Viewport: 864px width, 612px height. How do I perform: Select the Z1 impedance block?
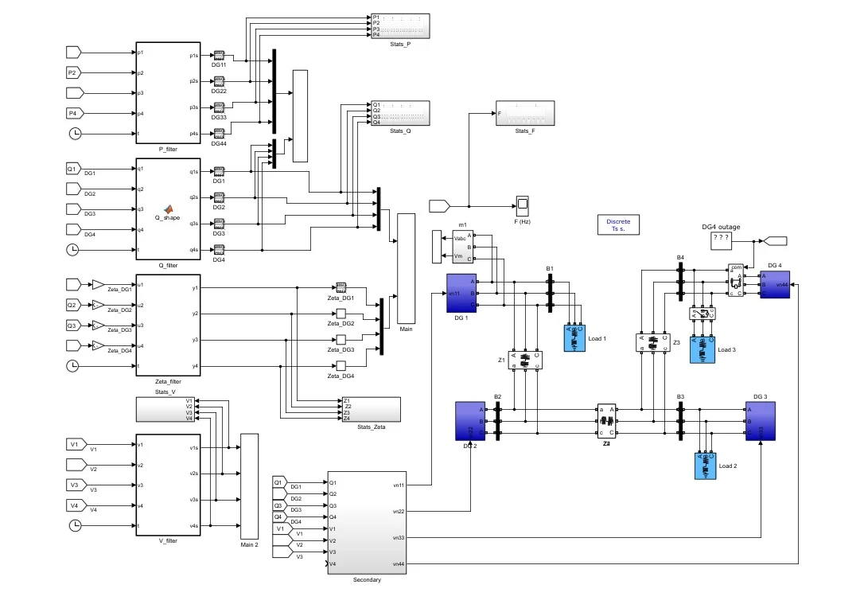[525, 360]
